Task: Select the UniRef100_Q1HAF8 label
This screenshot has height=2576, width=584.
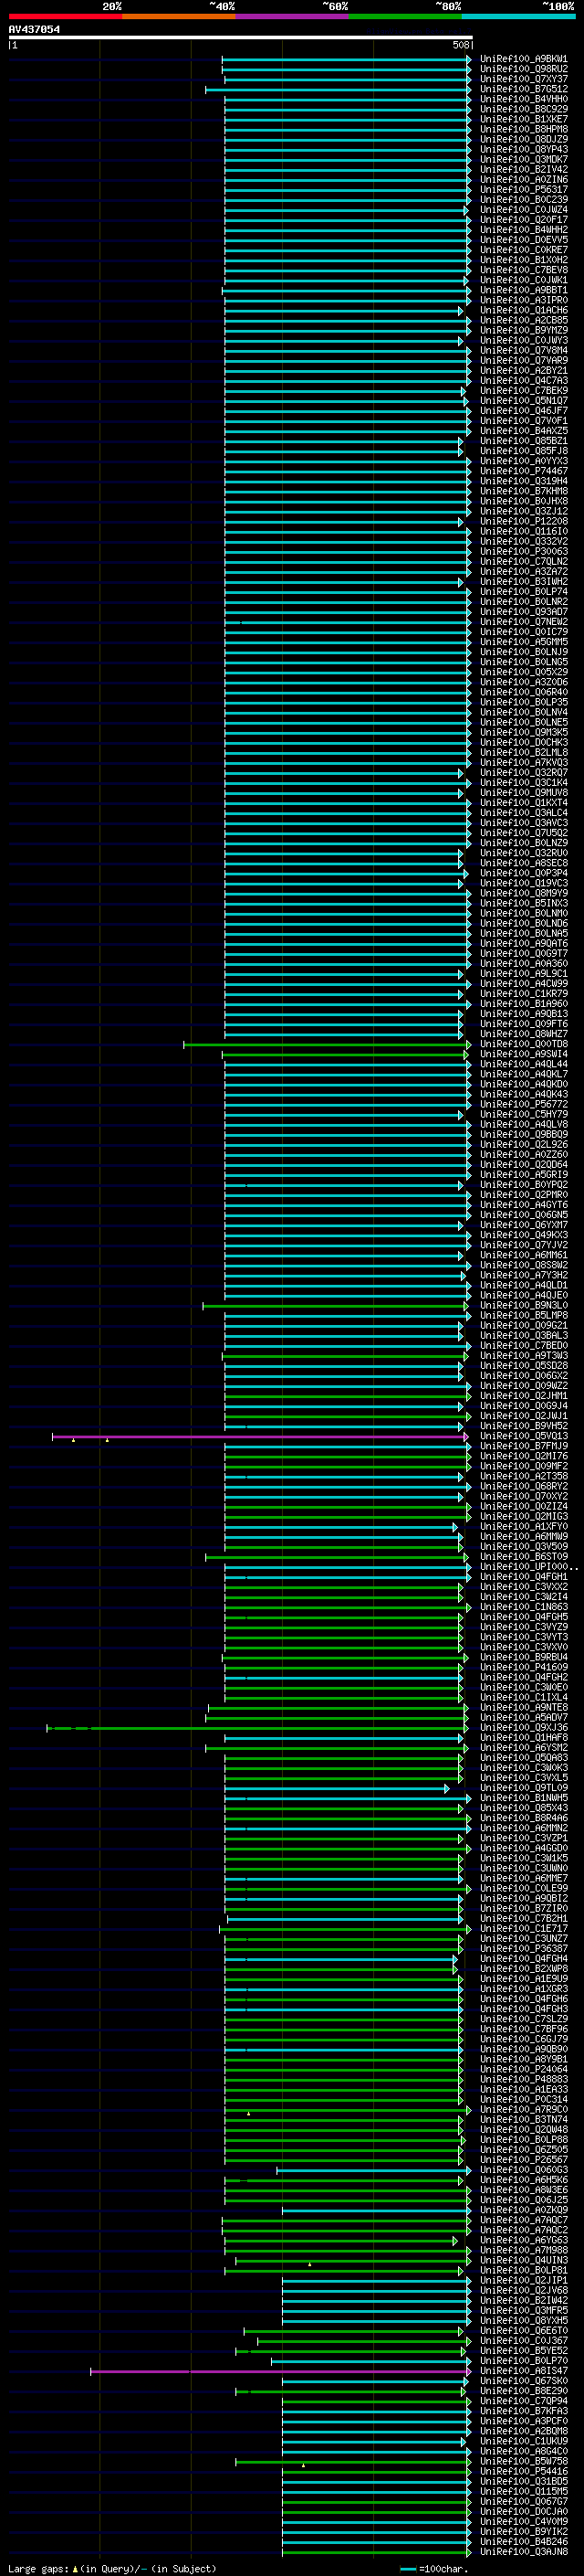Action: coord(523,1739)
